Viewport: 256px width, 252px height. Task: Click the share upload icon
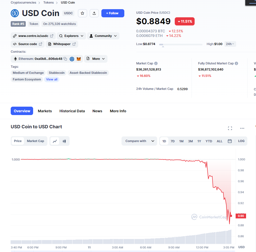(x=94, y=13)
